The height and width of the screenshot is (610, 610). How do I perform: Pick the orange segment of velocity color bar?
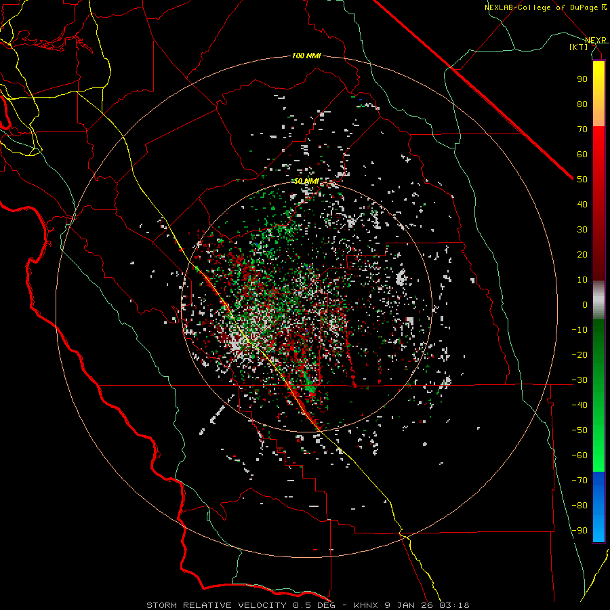click(x=598, y=116)
